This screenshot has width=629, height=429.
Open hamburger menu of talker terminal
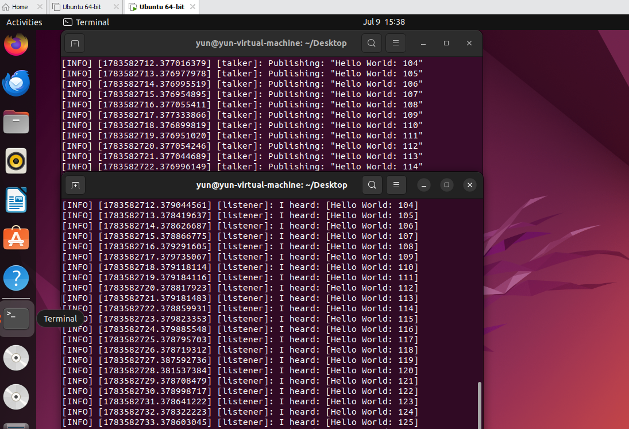pyautogui.click(x=396, y=43)
